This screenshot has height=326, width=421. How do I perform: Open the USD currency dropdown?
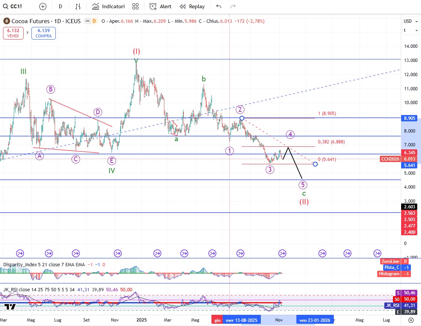(x=411, y=21)
